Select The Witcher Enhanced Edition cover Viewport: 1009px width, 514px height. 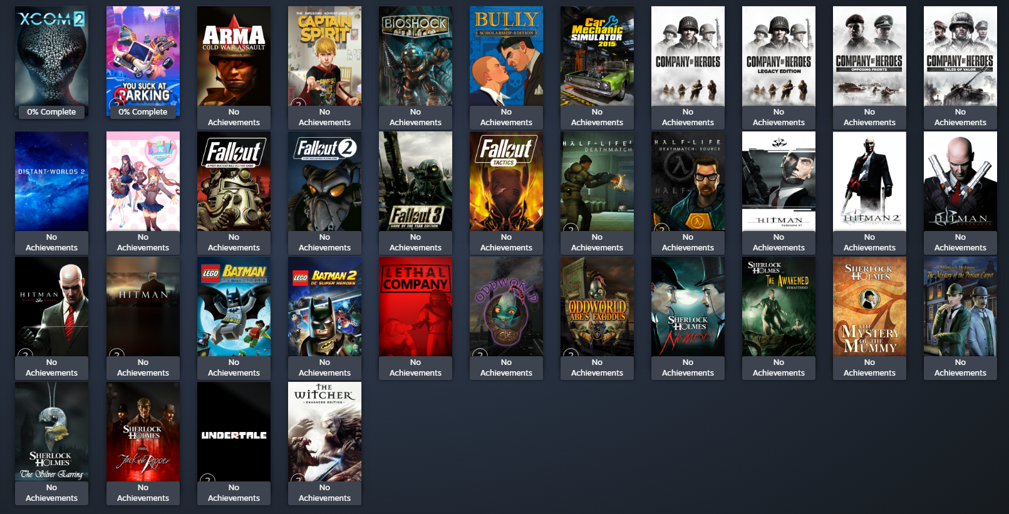click(324, 432)
